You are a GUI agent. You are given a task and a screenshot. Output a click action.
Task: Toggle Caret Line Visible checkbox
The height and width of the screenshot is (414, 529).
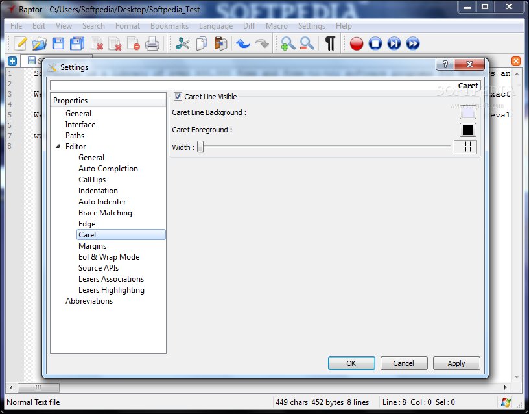tap(178, 97)
